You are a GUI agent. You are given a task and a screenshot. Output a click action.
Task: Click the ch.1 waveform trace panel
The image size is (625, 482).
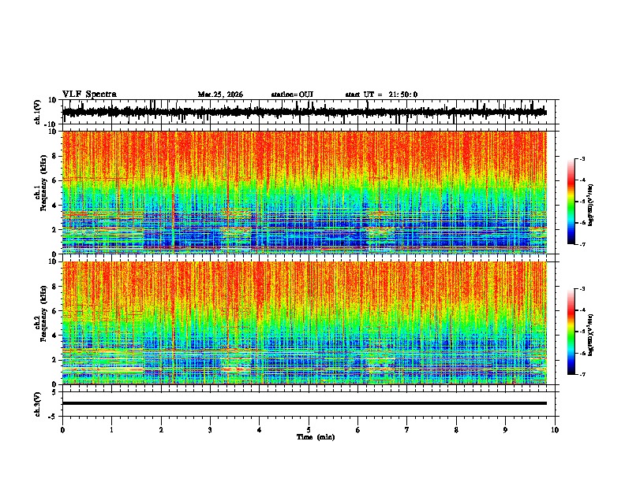[x=310, y=112]
